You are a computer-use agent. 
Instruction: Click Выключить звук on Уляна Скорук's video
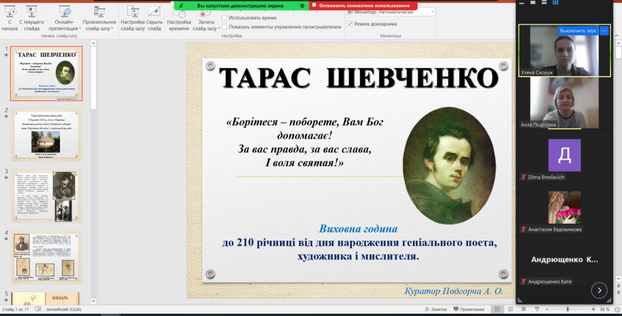tap(578, 30)
